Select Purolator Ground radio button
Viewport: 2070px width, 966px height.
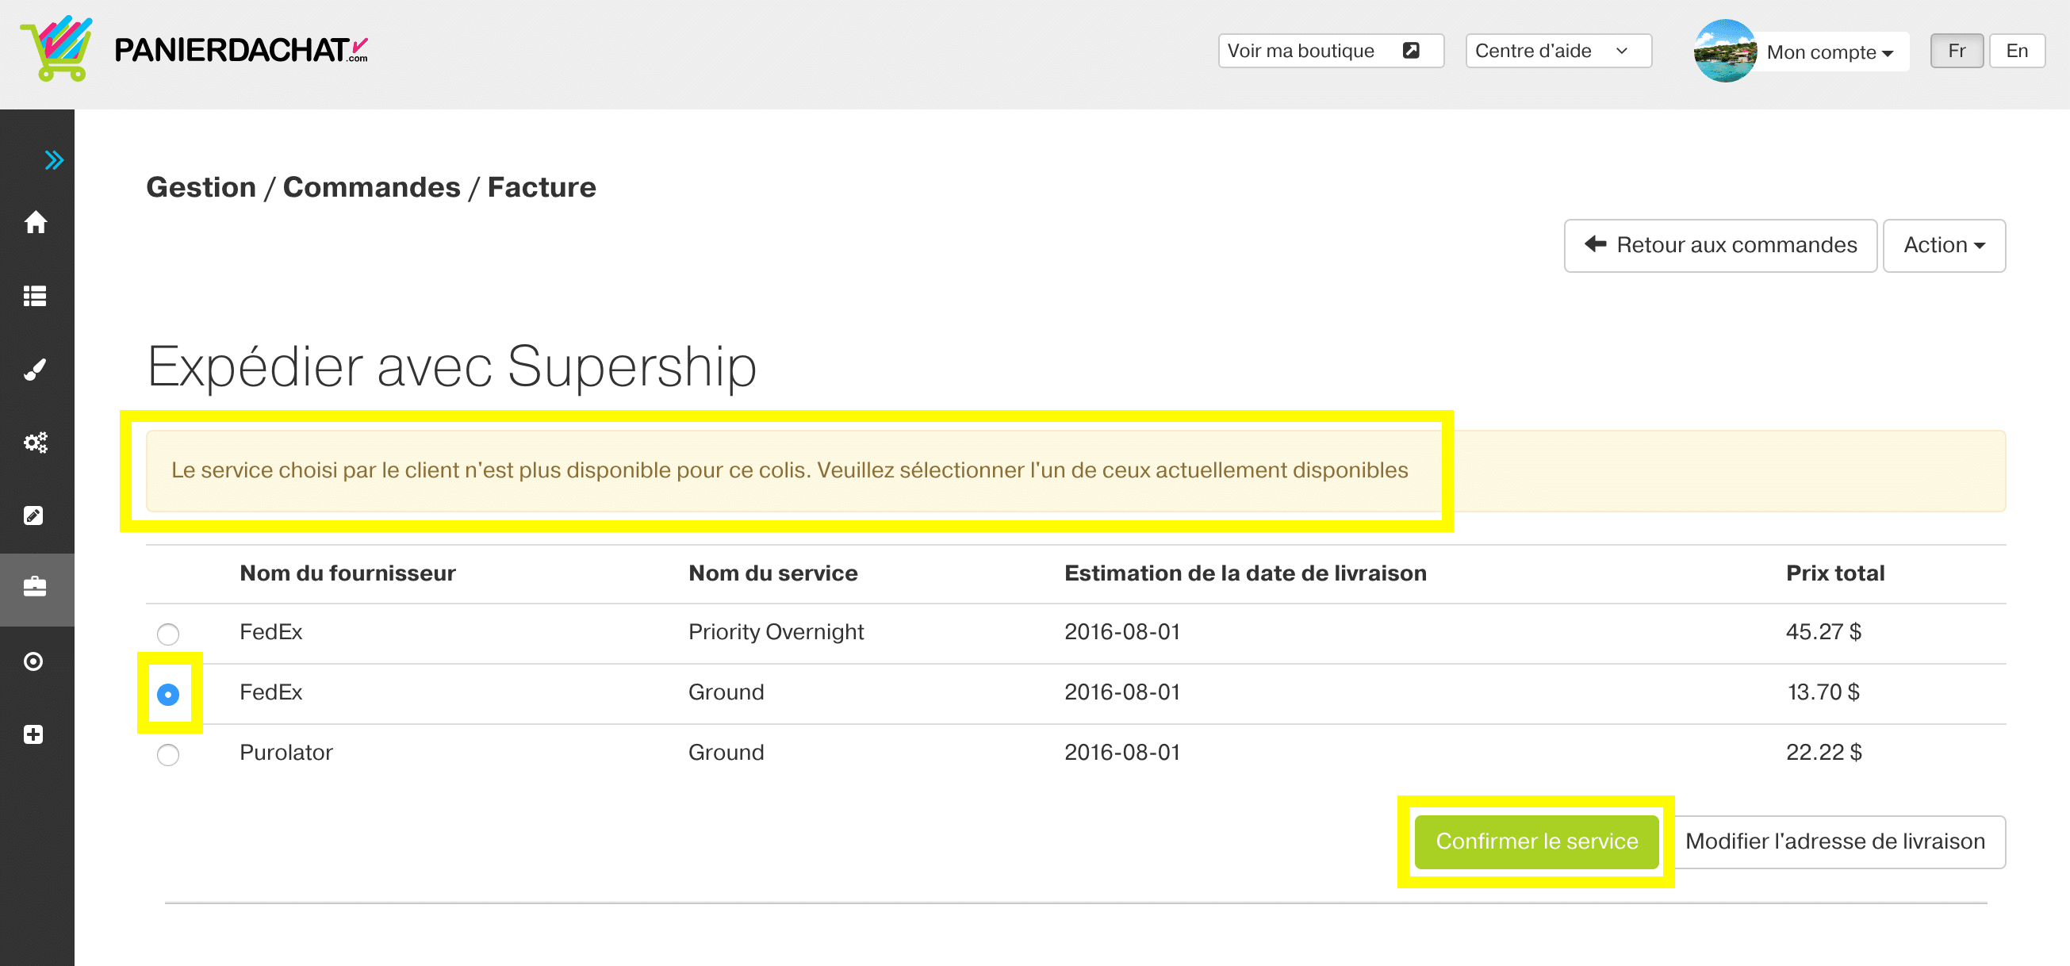(x=168, y=754)
